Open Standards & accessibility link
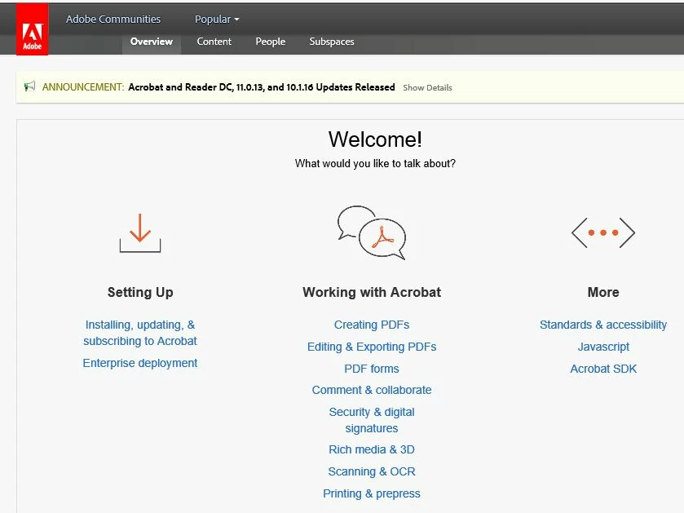The image size is (684, 513). (603, 325)
